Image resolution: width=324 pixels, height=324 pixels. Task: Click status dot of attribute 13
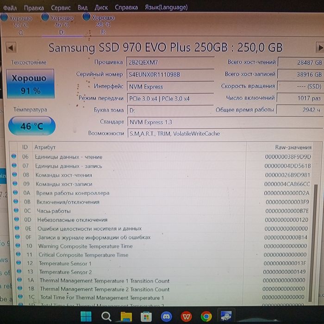pos(19,271)
